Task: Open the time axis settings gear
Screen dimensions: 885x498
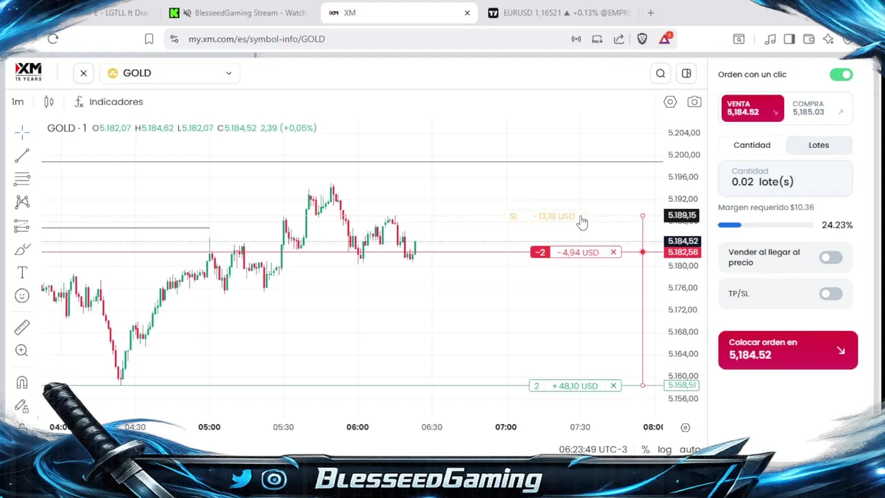Action: click(685, 427)
